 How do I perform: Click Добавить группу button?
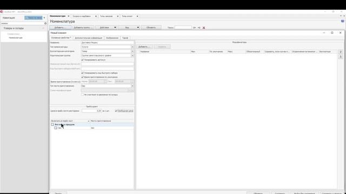tap(83, 27)
